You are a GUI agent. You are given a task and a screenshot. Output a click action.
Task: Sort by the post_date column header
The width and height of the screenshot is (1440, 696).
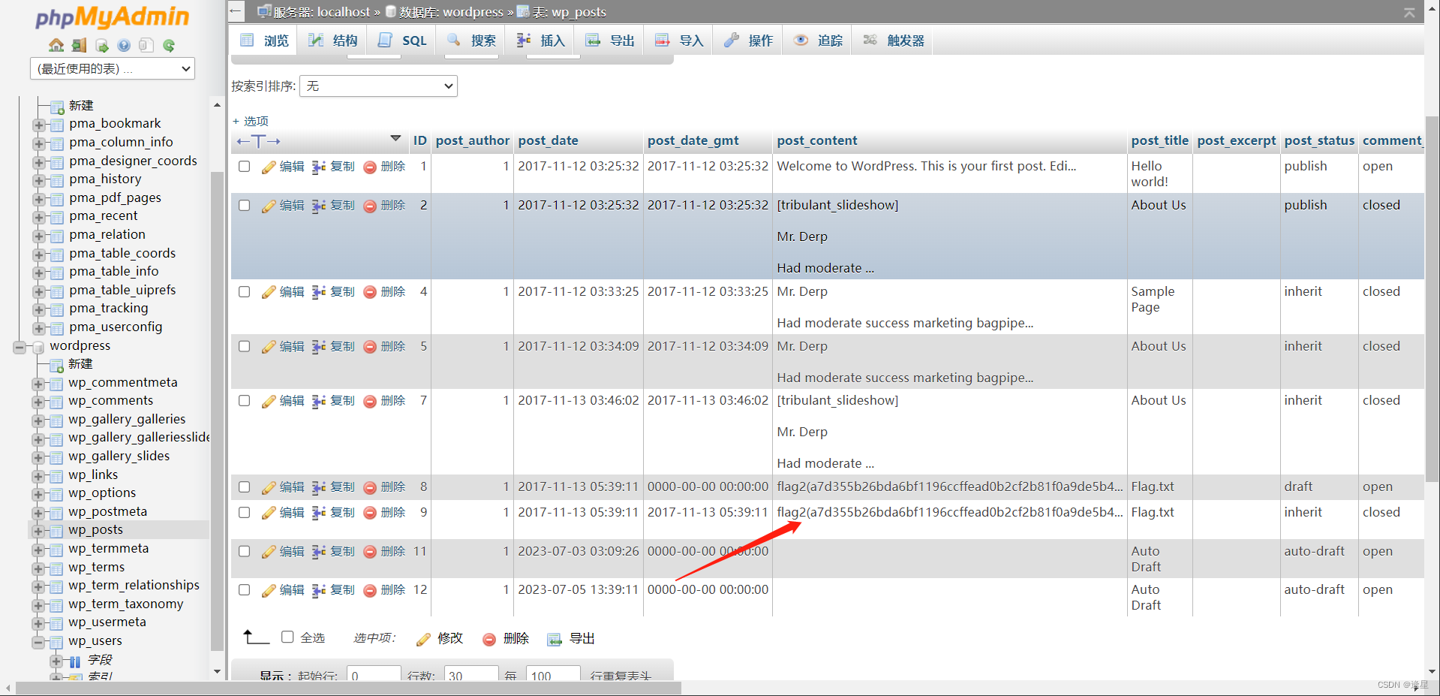[548, 140]
